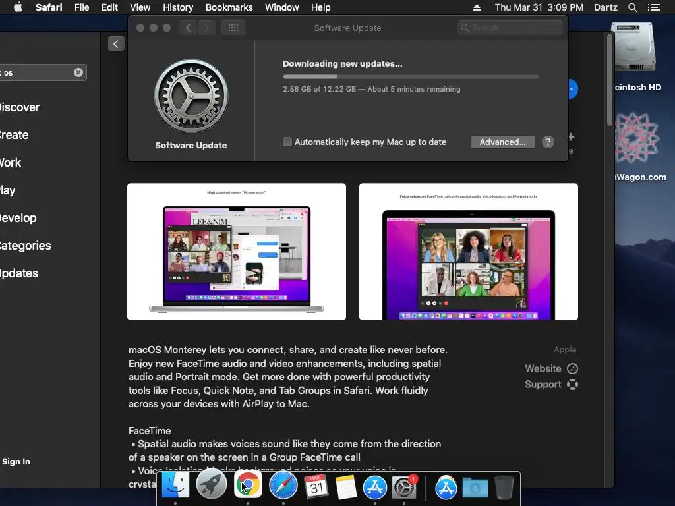Image resolution: width=675 pixels, height=506 pixels.
Task: Go forward in Software Update window
Action: [x=206, y=28]
